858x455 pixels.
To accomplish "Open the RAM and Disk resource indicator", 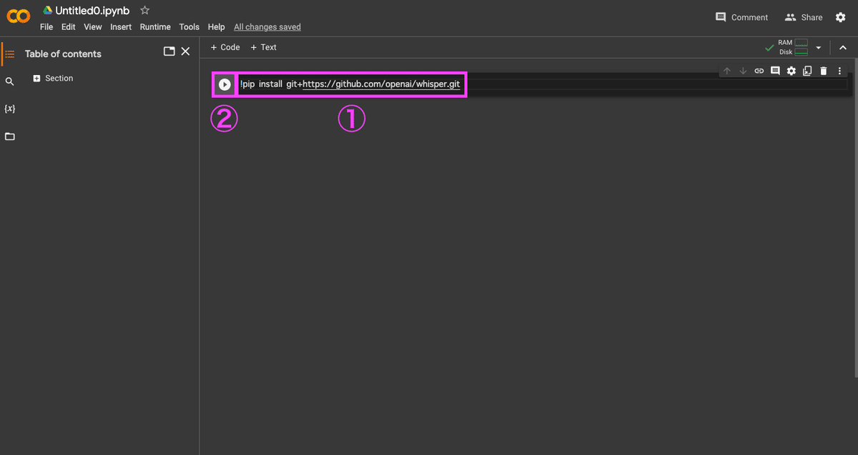I will click(x=793, y=47).
